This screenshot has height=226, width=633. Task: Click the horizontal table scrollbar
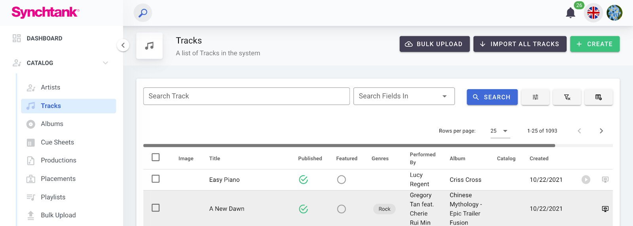click(x=349, y=146)
